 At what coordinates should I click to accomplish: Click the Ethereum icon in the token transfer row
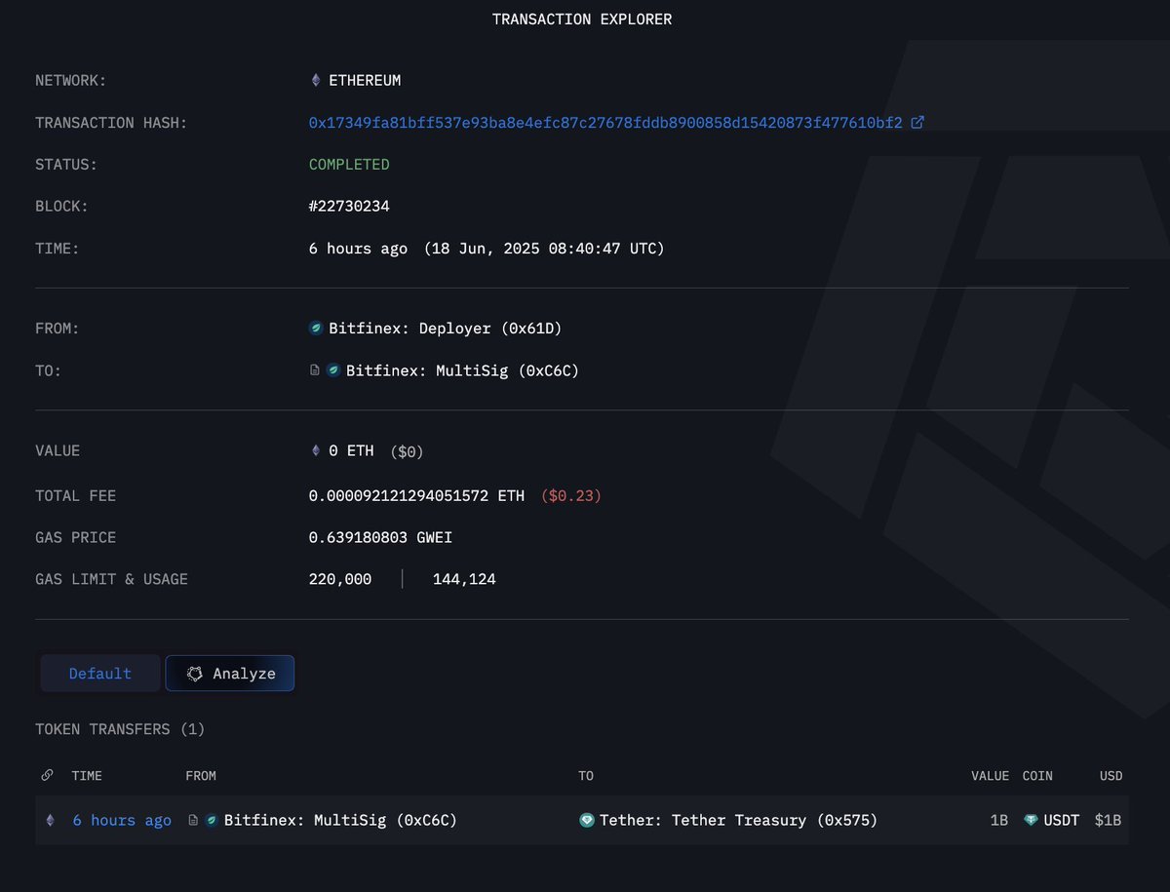click(50, 821)
